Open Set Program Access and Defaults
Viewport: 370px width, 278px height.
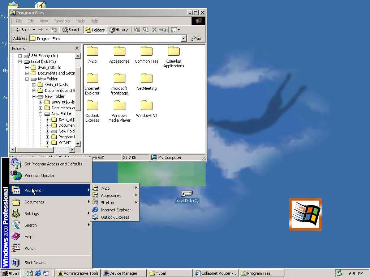(x=51, y=164)
